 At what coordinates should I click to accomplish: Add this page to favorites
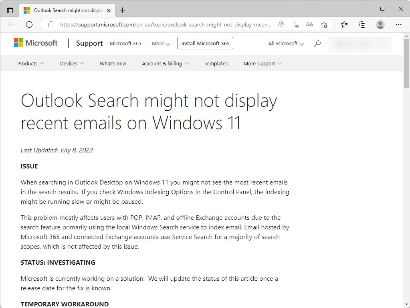(x=324, y=24)
